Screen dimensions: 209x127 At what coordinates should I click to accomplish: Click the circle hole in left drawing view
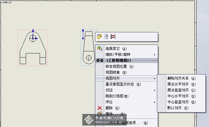point(33,38)
